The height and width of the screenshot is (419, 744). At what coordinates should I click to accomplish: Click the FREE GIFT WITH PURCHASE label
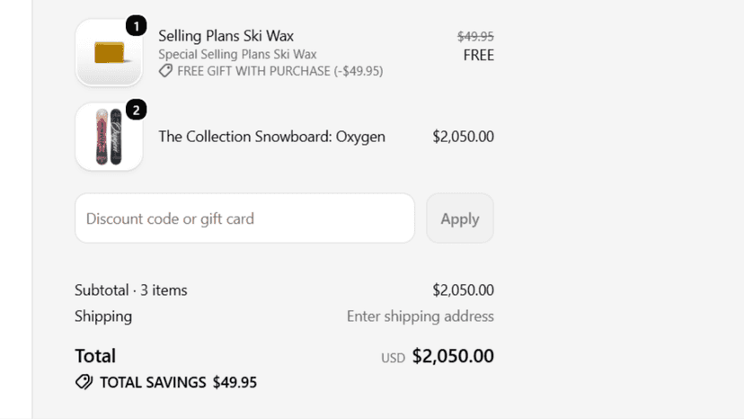280,71
